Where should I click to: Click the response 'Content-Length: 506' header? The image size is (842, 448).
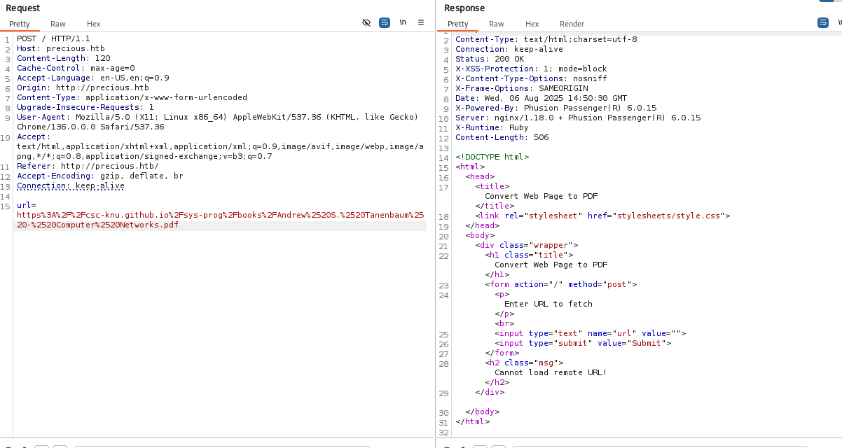pyautogui.click(x=502, y=137)
